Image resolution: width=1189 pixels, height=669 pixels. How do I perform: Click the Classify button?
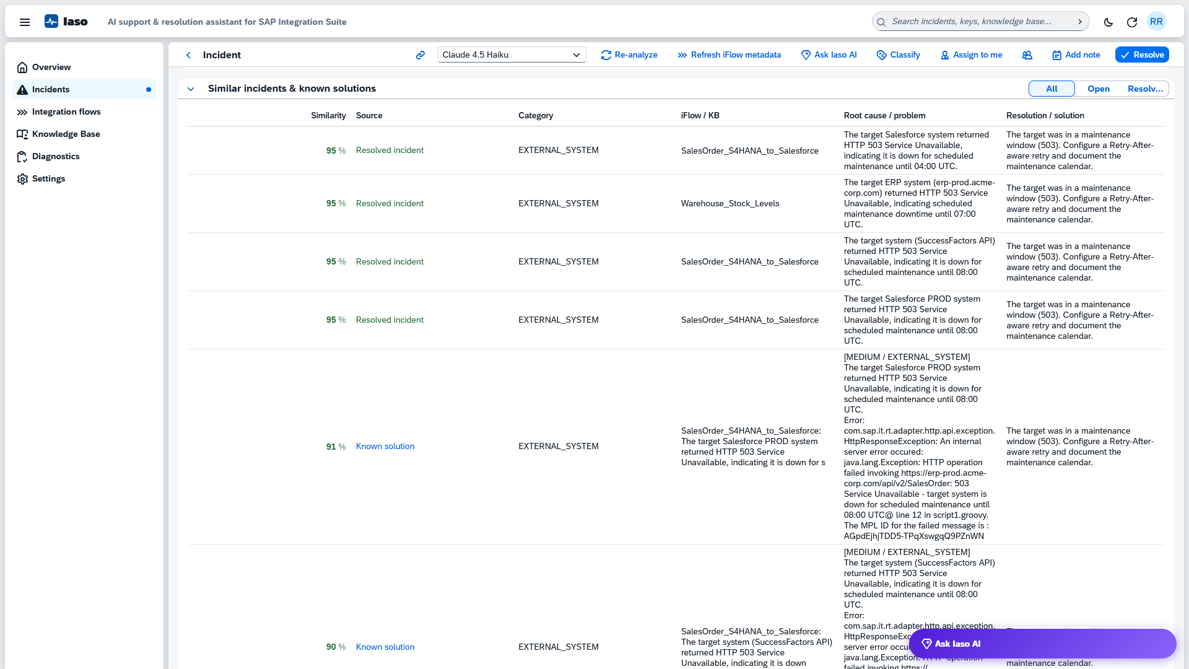click(x=899, y=55)
